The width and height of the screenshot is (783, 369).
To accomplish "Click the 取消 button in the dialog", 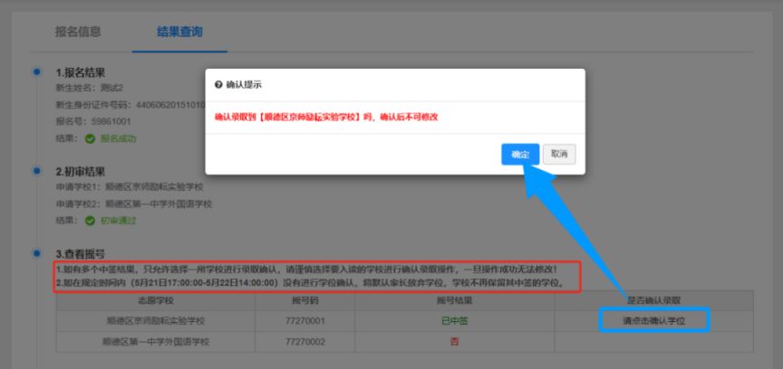I will [559, 154].
